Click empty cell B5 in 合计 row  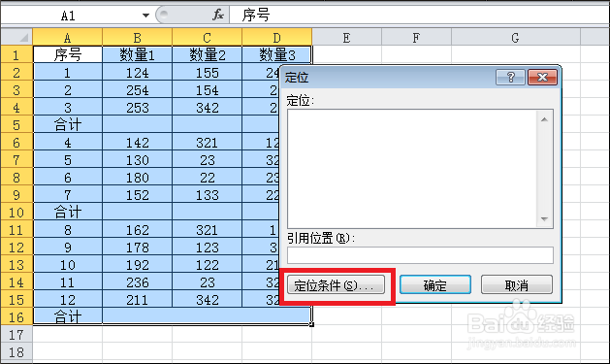pos(138,124)
